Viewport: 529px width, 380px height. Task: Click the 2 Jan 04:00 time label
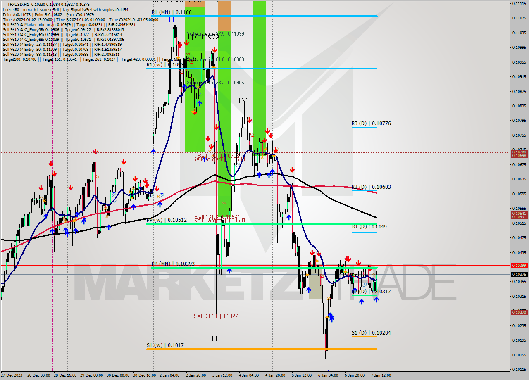[170, 375]
